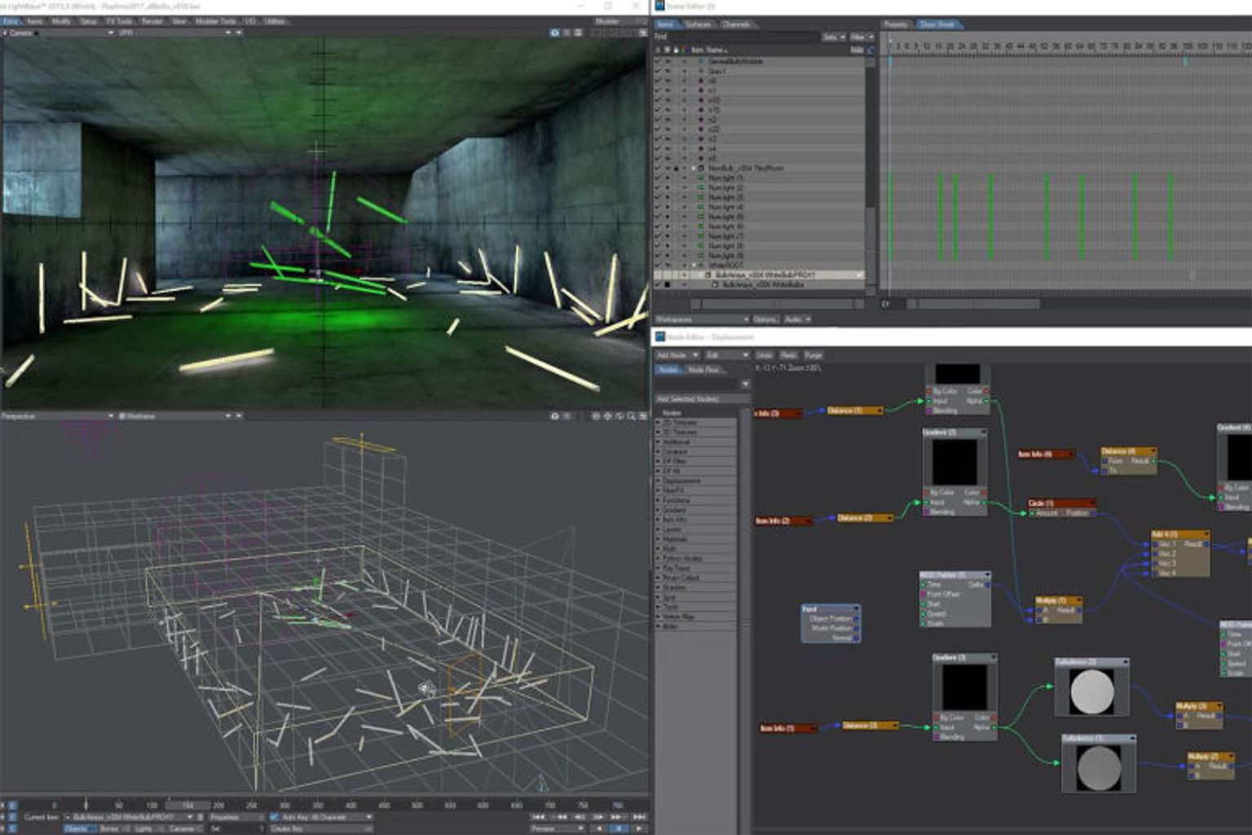Toggle the NewBulb TiledRoom item checkmark
Image resolution: width=1252 pixels, height=835 pixels.
[x=658, y=169]
